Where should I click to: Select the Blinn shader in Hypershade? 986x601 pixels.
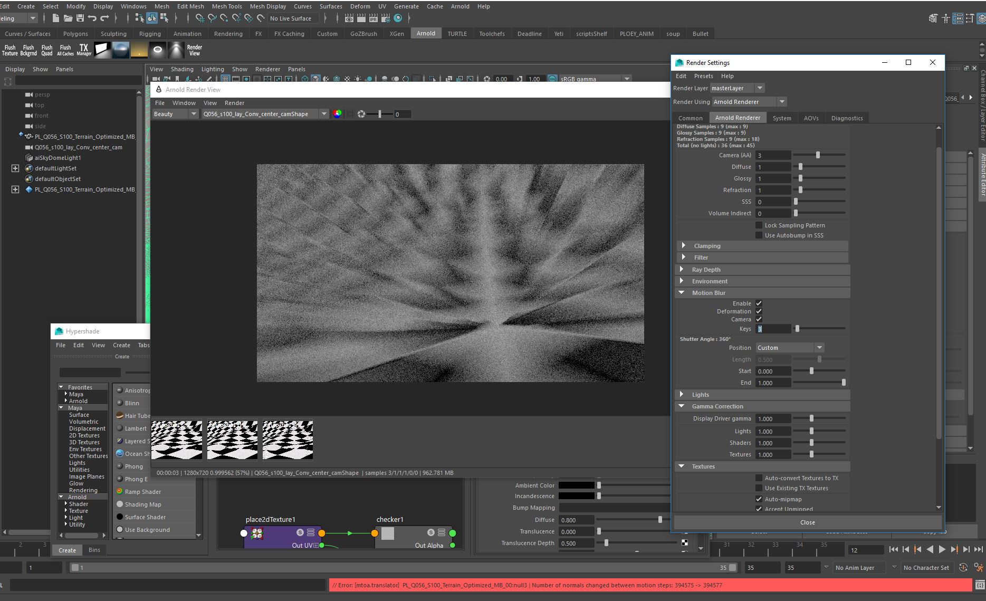point(132,403)
